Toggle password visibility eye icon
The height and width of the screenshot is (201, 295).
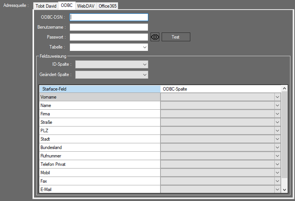[155, 37]
